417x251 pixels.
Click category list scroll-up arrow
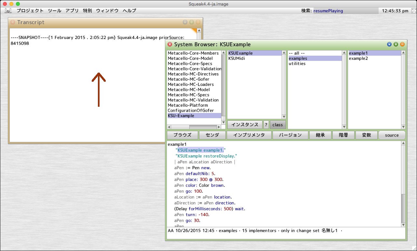coord(223,53)
